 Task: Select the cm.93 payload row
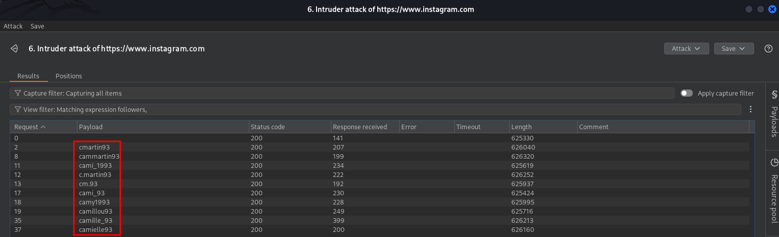point(380,184)
